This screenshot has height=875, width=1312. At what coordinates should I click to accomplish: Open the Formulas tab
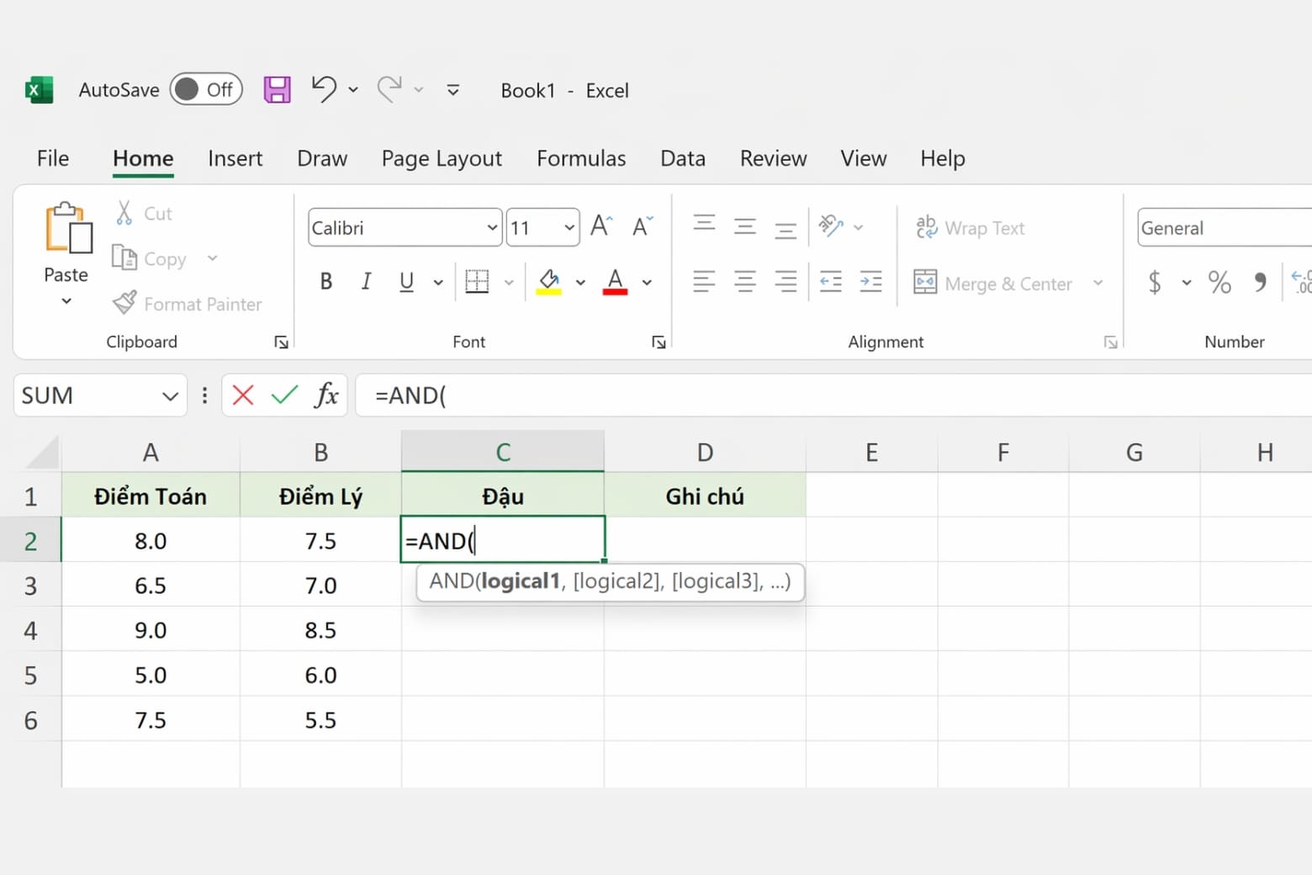click(581, 158)
